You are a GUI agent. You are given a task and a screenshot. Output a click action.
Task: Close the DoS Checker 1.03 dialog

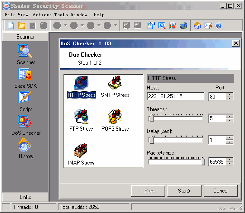point(236,43)
